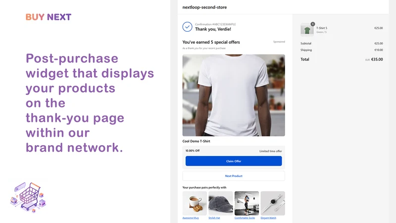
Task: Click the green T-Shirt 5 cart thumbnail
Action: tap(307, 30)
